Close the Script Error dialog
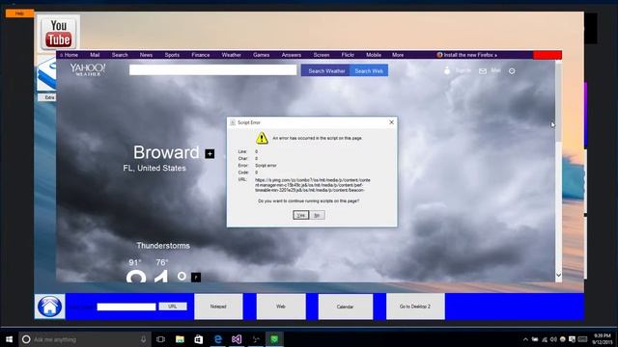 pyautogui.click(x=391, y=122)
